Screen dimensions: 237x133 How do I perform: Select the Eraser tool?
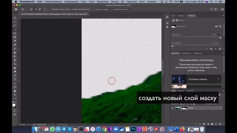[x=15, y=60]
